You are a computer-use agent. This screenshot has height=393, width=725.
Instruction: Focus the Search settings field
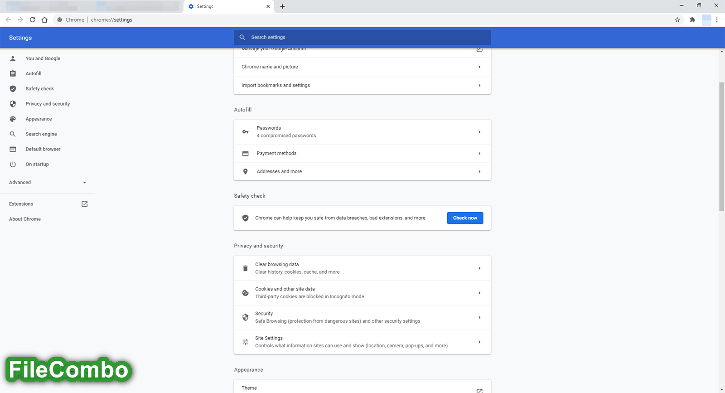[362, 37]
